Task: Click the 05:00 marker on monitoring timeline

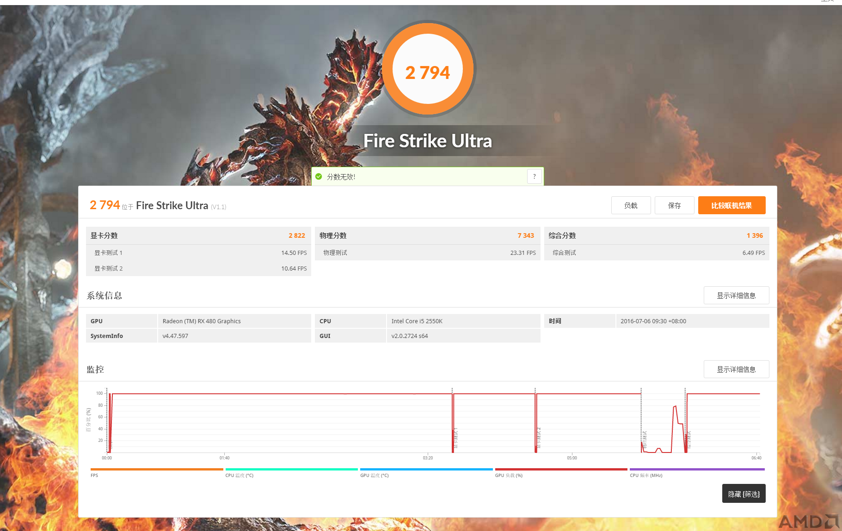Action: tap(572, 458)
